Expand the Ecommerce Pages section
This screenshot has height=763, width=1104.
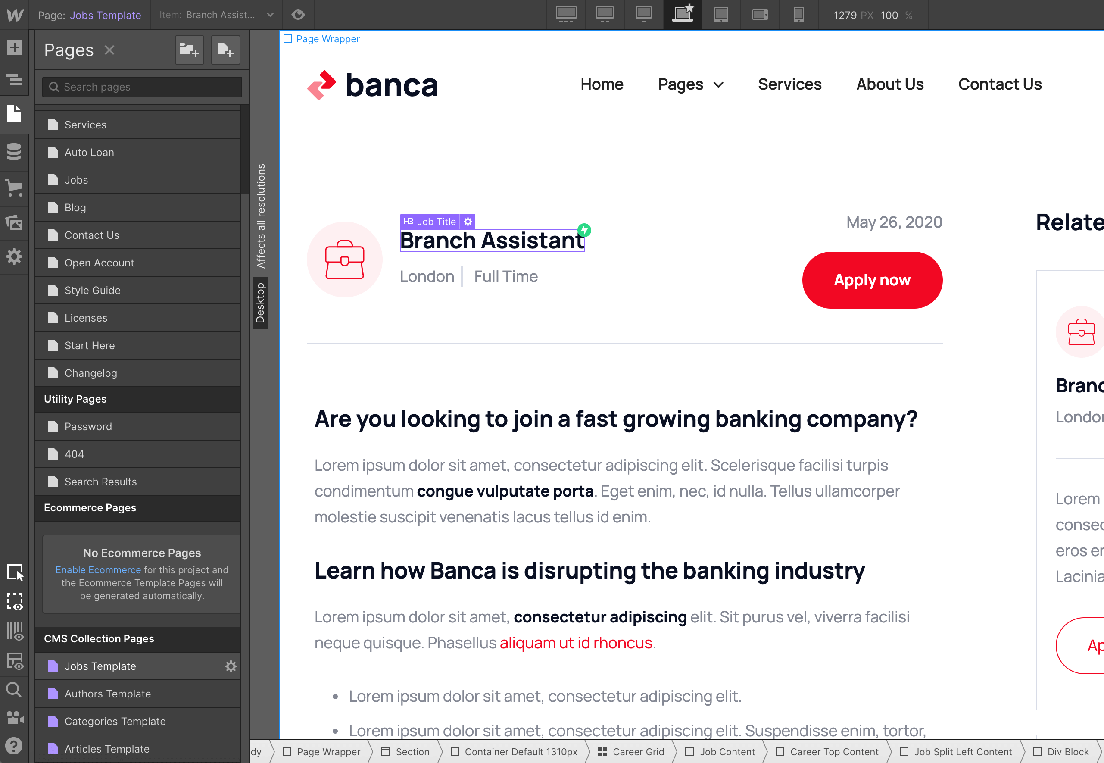pos(90,507)
